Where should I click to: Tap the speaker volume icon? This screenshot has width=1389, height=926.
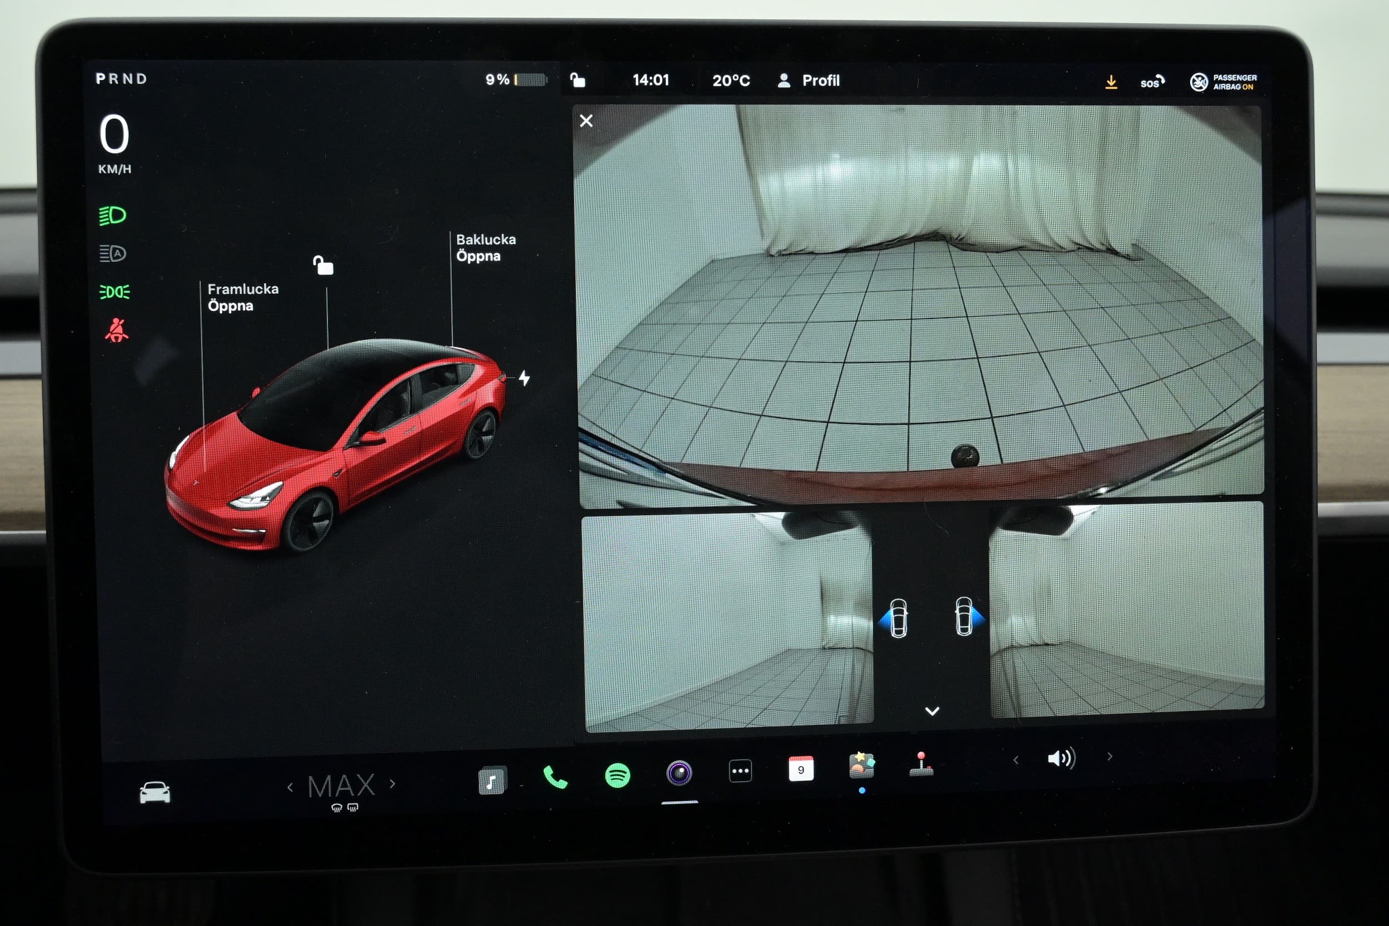(x=1062, y=758)
